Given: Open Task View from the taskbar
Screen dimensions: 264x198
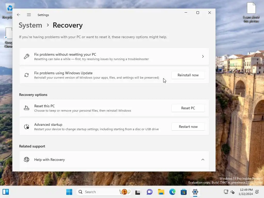Looking at the screenshot, I should click(x=138, y=192).
